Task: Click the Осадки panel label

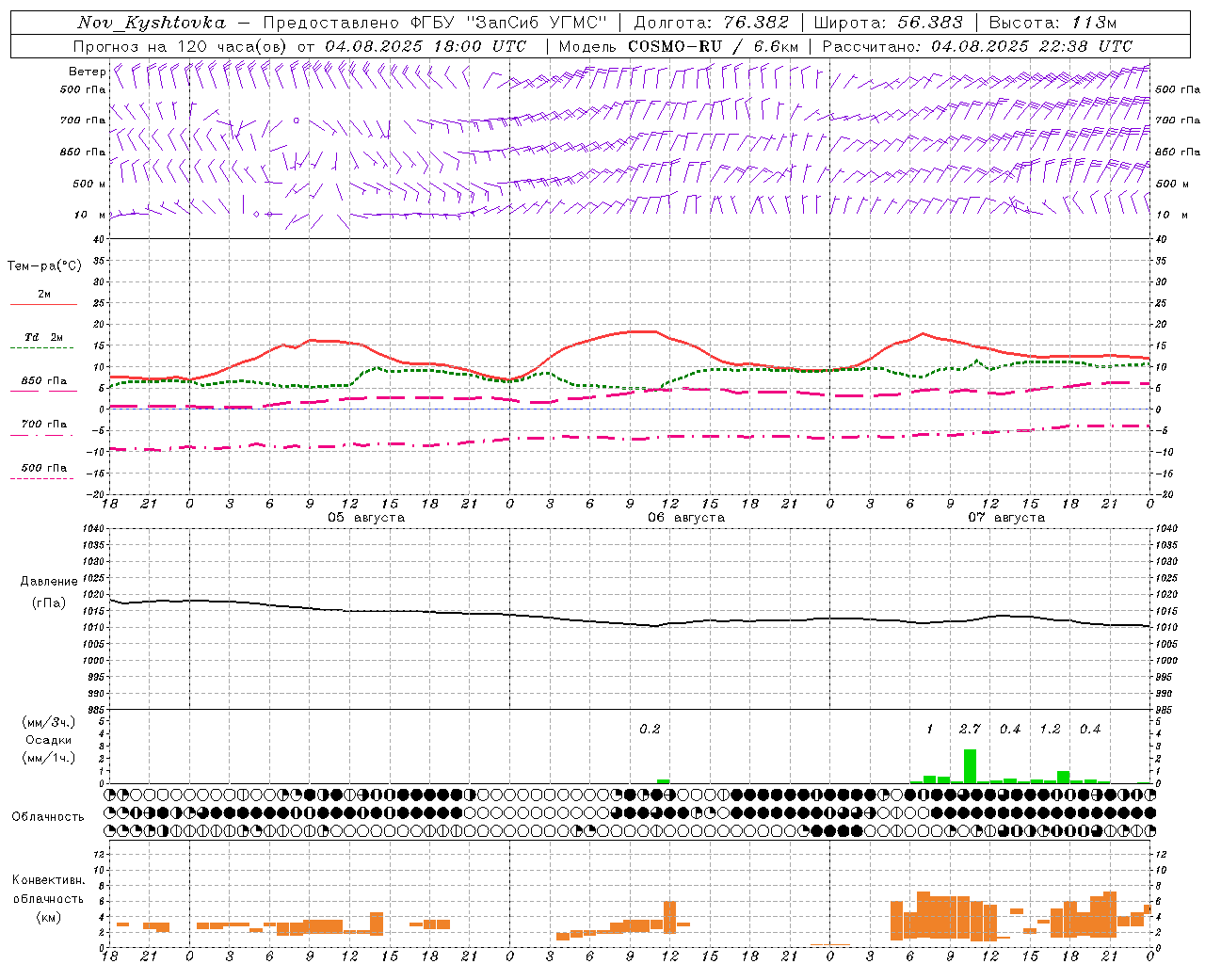Action: [48, 740]
